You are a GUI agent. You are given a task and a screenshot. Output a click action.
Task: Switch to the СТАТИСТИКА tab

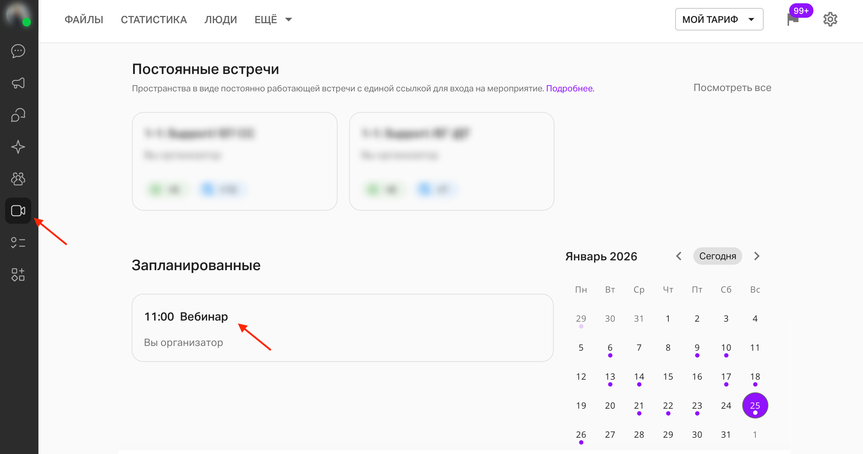[154, 20]
